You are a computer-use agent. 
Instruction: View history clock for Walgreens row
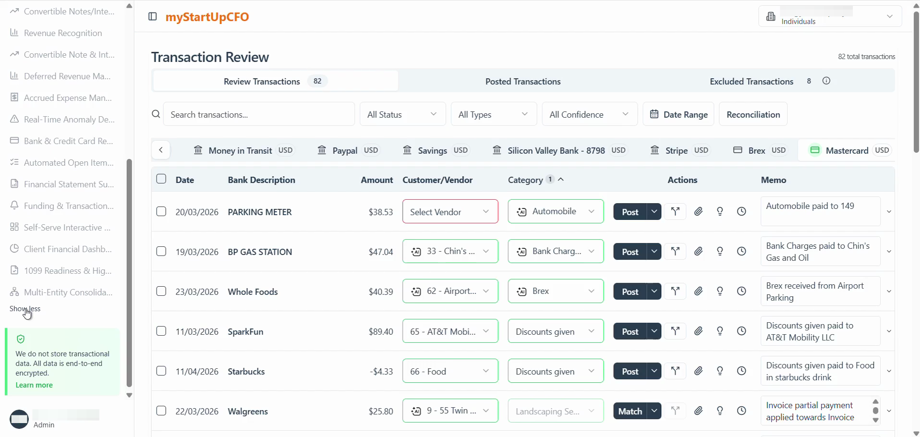tap(742, 411)
